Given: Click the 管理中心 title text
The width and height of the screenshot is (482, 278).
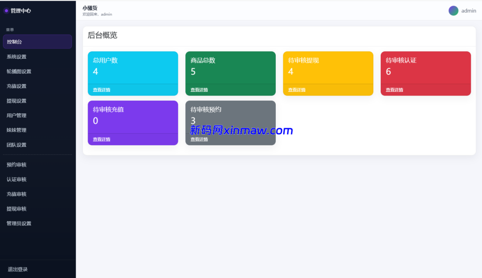Looking at the screenshot, I should 21,11.
